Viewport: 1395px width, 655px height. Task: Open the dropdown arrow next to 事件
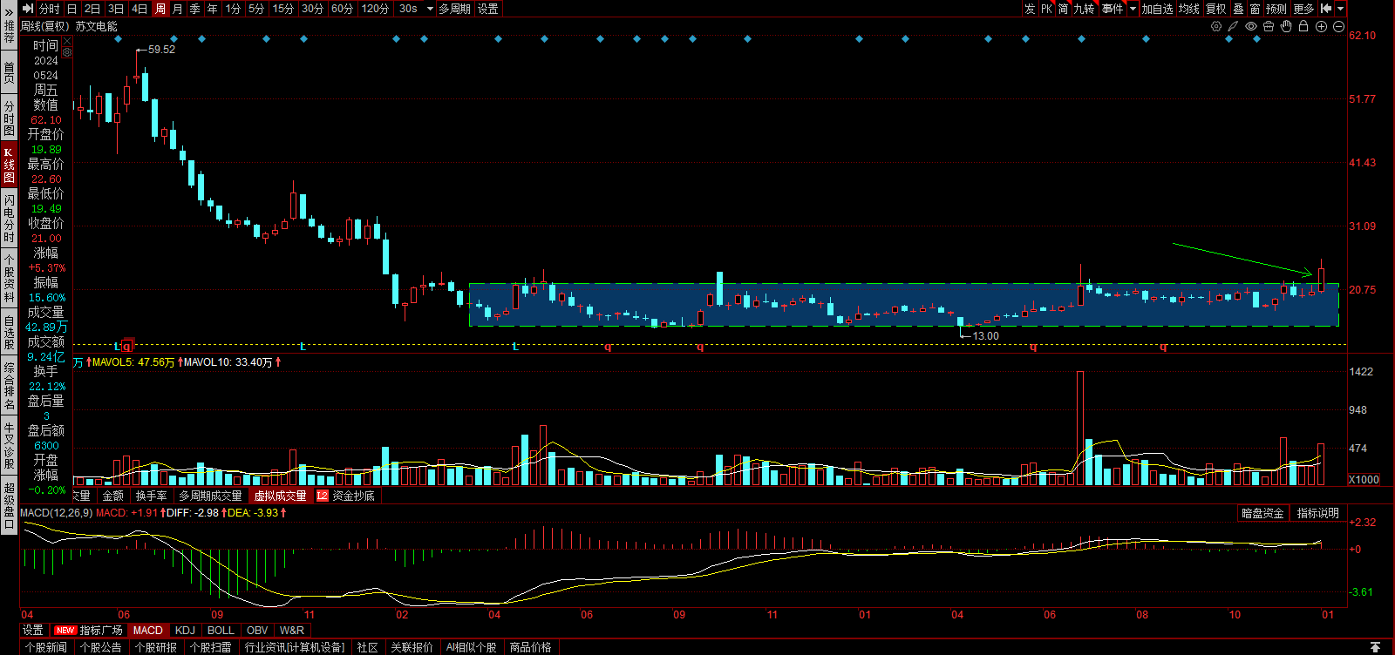(x=1133, y=9)
